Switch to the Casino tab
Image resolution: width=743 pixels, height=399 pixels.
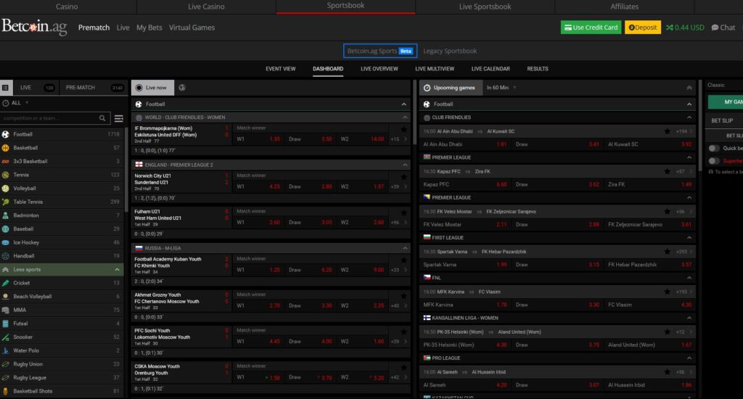point(67,7)
